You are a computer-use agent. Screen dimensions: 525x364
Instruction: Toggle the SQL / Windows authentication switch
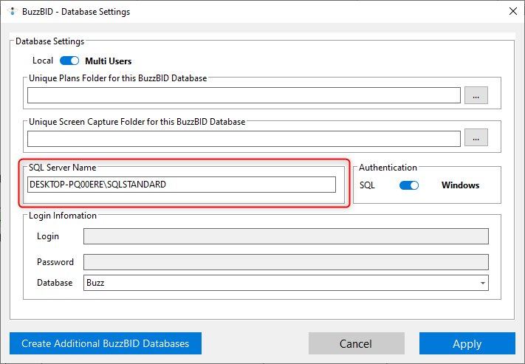[408, 185]
